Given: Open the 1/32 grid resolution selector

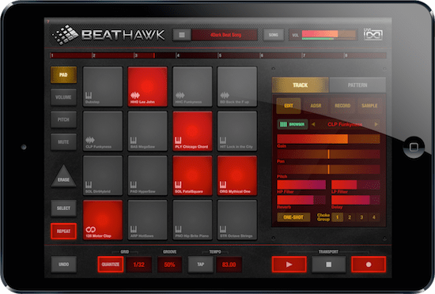Looking at the screenshot, I should [x=138, y=264].
